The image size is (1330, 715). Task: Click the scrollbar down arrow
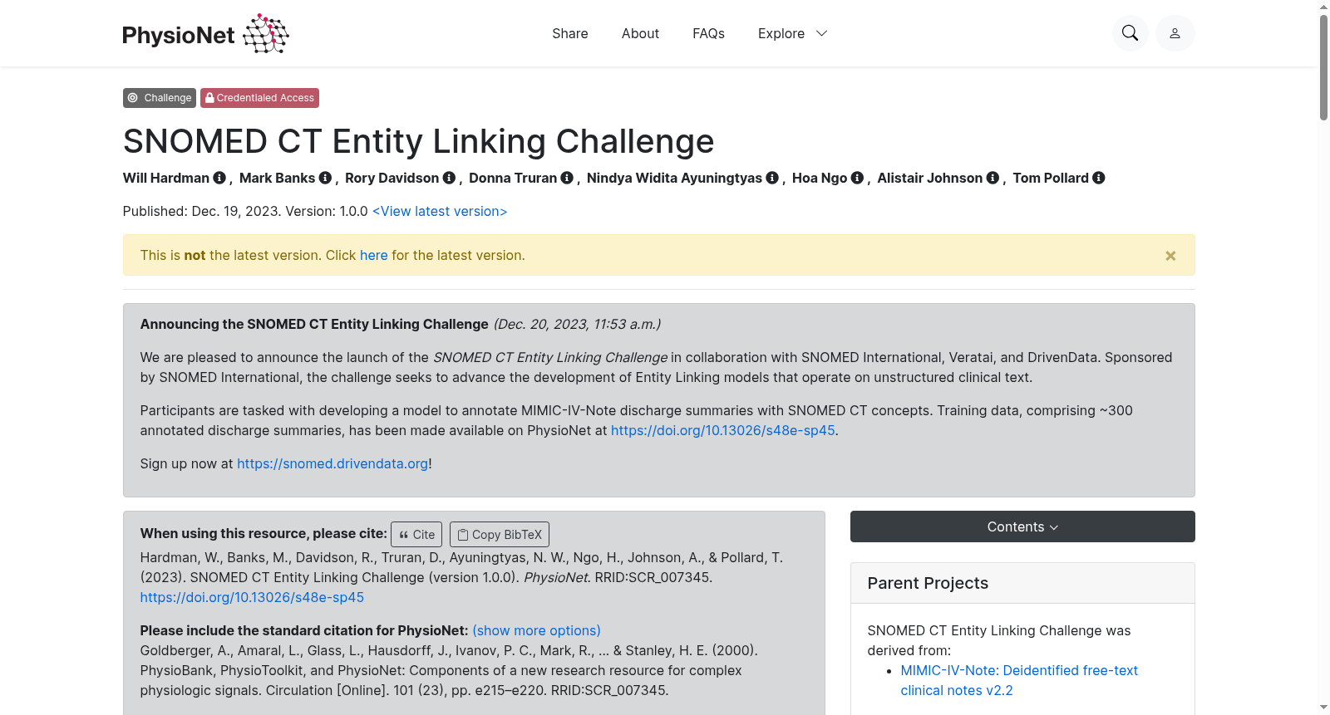click(1323, 708)
